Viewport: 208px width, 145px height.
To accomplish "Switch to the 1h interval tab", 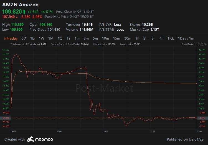I will point(137,38).
